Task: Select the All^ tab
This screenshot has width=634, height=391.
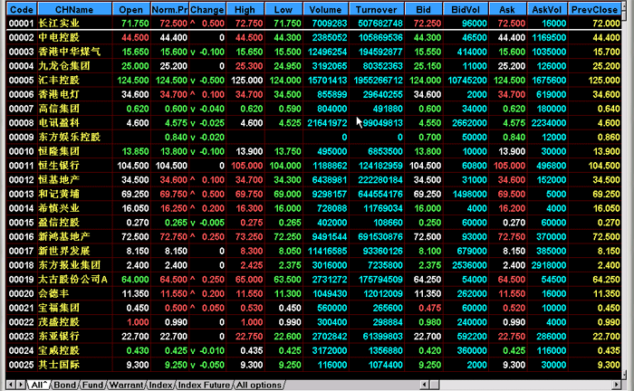Action: [39, 385]
